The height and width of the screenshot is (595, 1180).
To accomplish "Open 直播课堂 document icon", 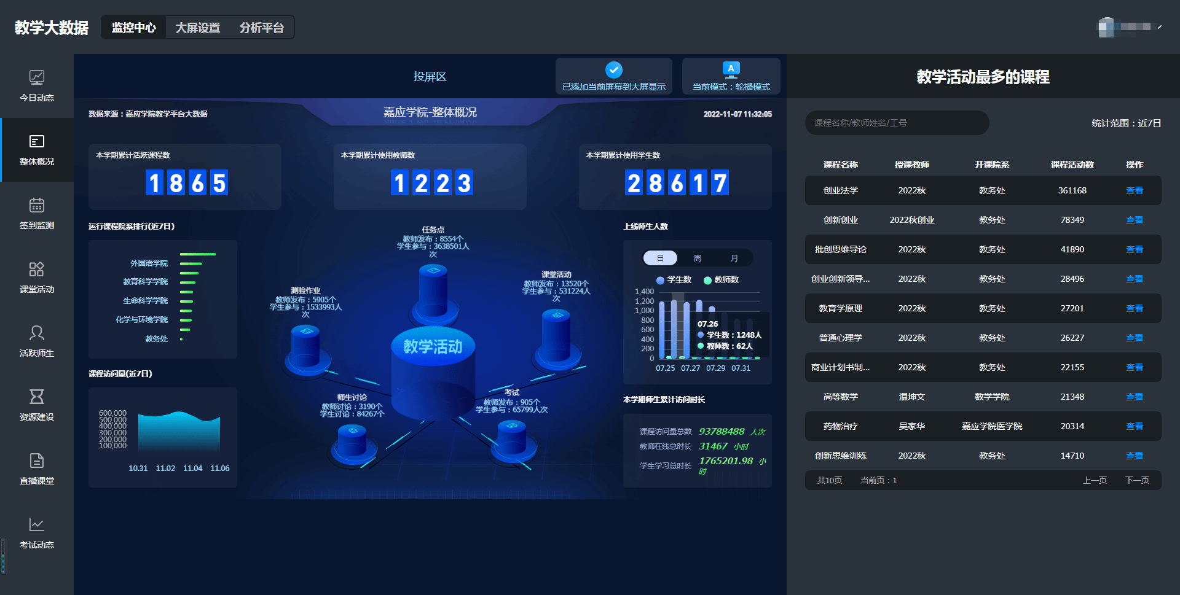I will tap(37, 461).
